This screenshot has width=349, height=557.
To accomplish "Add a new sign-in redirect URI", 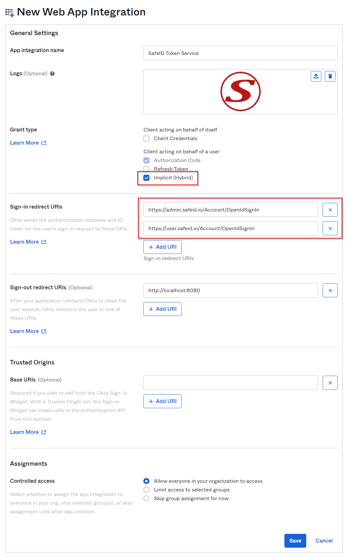I will [x=162, y=247].
